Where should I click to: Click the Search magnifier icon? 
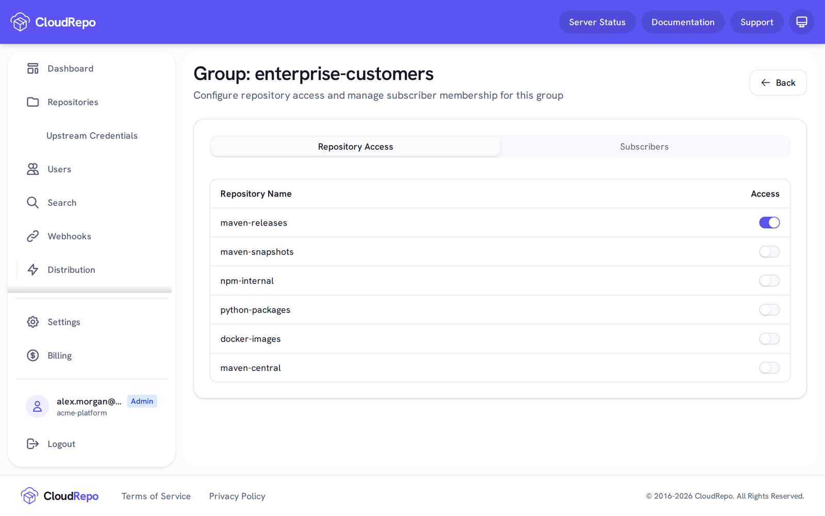click(33, 203)
